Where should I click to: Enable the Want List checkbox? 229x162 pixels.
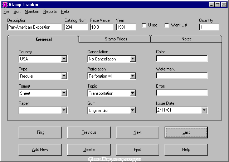point(167,25)
